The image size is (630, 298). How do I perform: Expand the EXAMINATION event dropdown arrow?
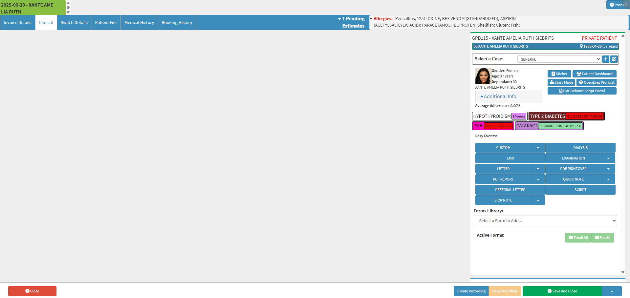pos(608,158)
